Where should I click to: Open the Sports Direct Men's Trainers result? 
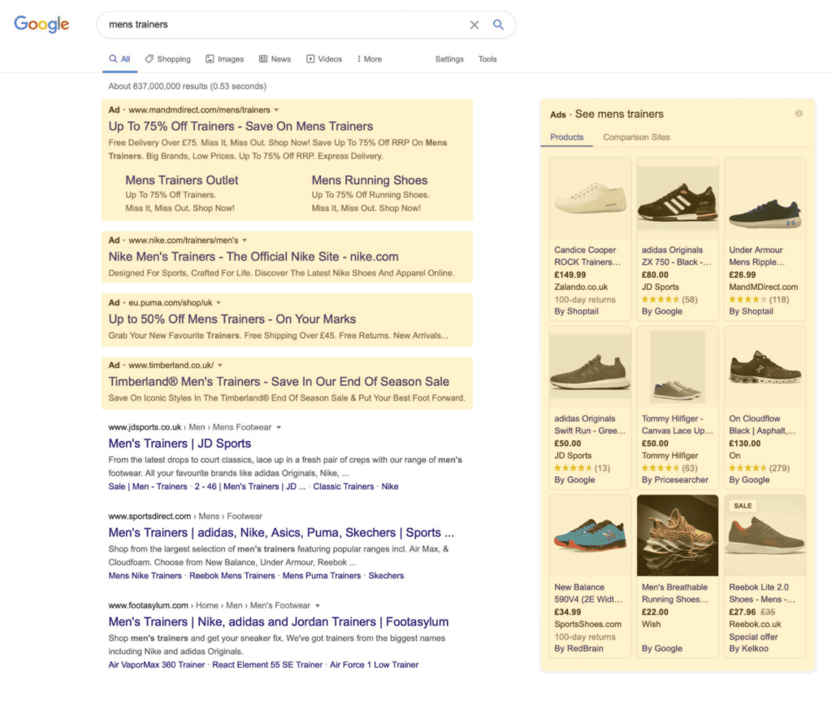[281, 533]
